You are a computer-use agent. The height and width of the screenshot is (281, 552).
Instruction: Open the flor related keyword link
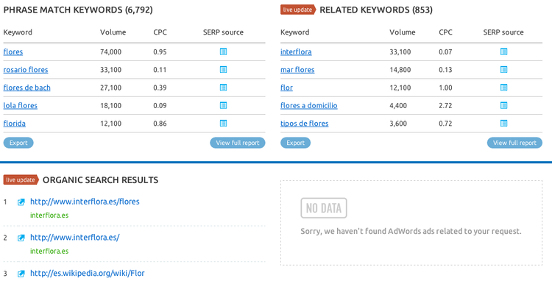286,88
